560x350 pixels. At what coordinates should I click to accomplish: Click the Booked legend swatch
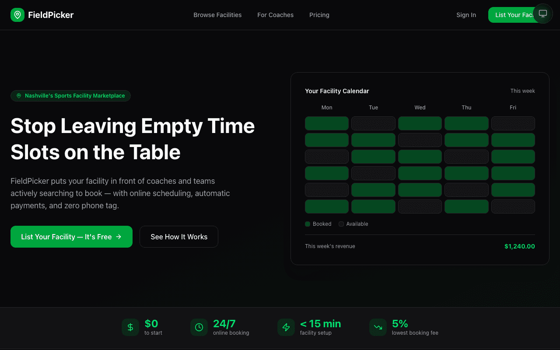(308, 224)
